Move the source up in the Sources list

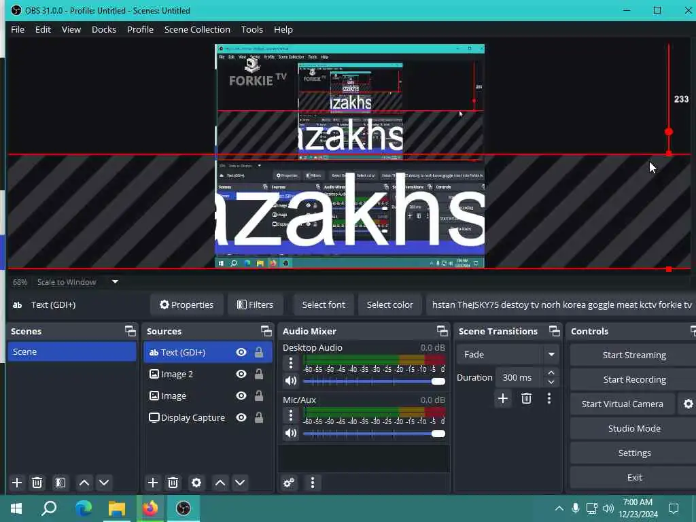(x=220, y=483)
